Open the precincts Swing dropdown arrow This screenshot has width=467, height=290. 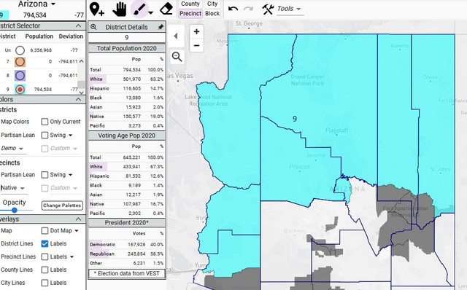[70, 175]
